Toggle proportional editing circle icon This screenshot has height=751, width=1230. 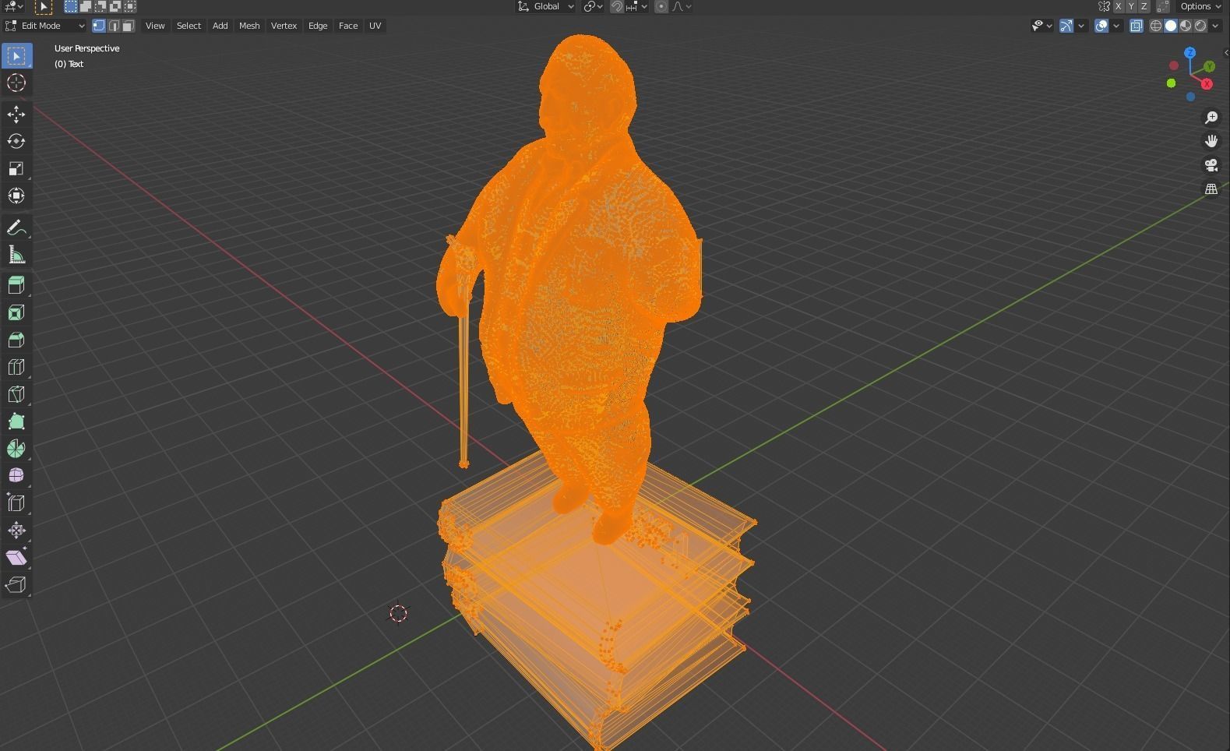point(661,6)
